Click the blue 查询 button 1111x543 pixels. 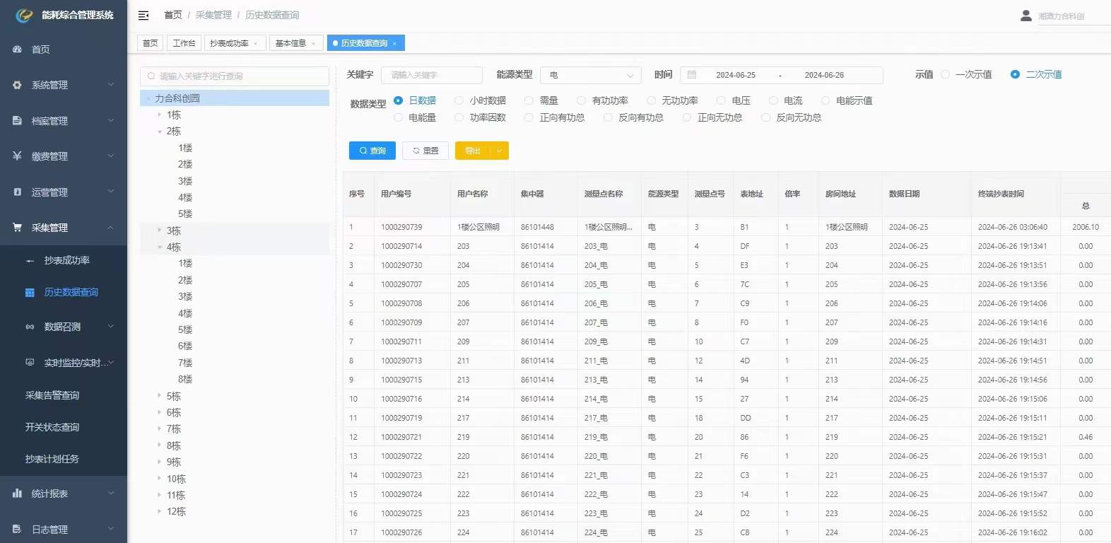pos(372,151)
